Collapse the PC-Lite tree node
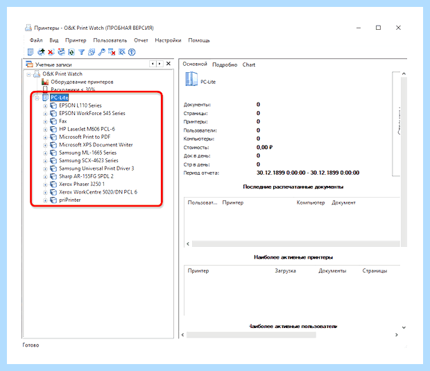 coord(37,98)
